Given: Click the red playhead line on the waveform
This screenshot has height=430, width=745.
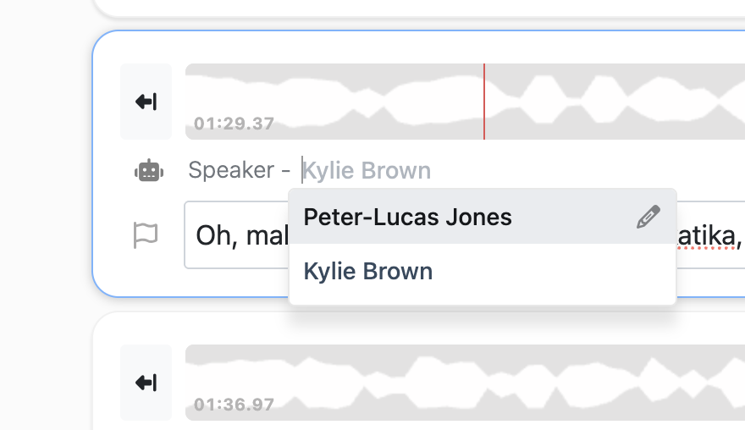Looking at the screenshot, I should click(x=484, y=102).
